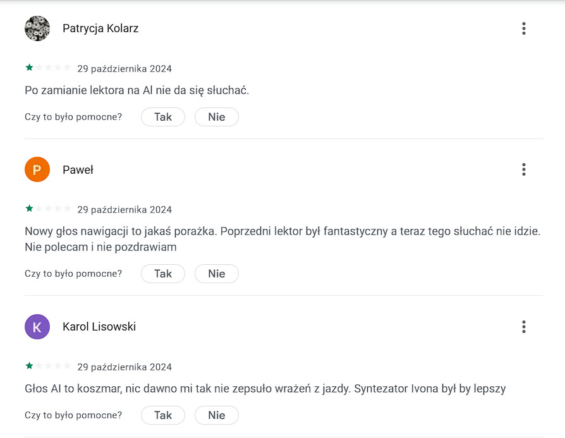Click the green star rating on Patrycja's review
Screen dimensions: 565x438
click(x=47, y=68)
